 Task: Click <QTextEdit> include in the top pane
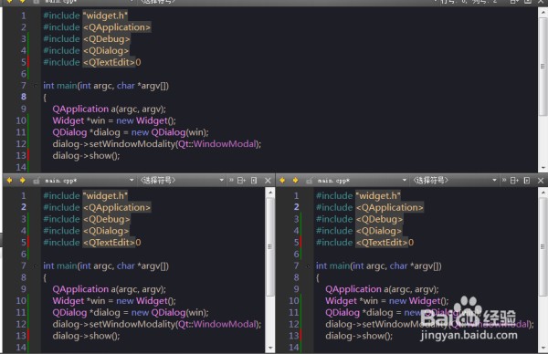click(109, 62)
